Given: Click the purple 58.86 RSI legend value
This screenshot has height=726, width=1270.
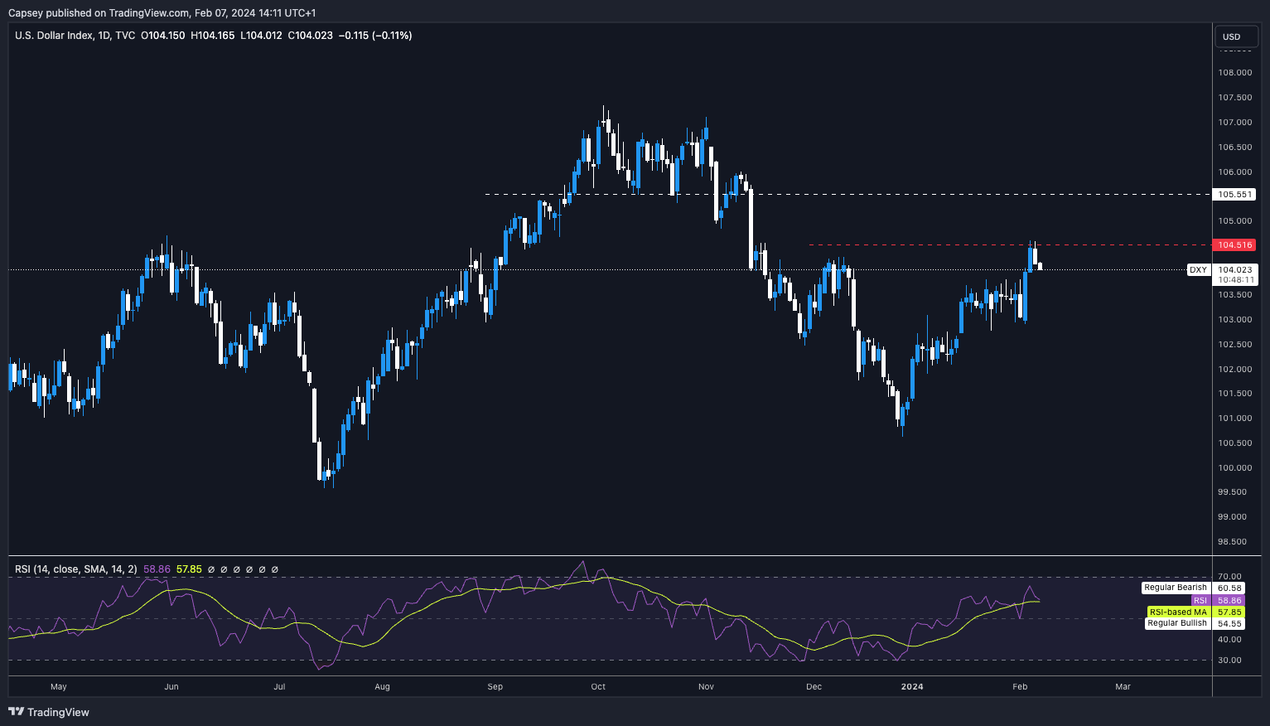Looking at the screenshot, I should 157,569.
